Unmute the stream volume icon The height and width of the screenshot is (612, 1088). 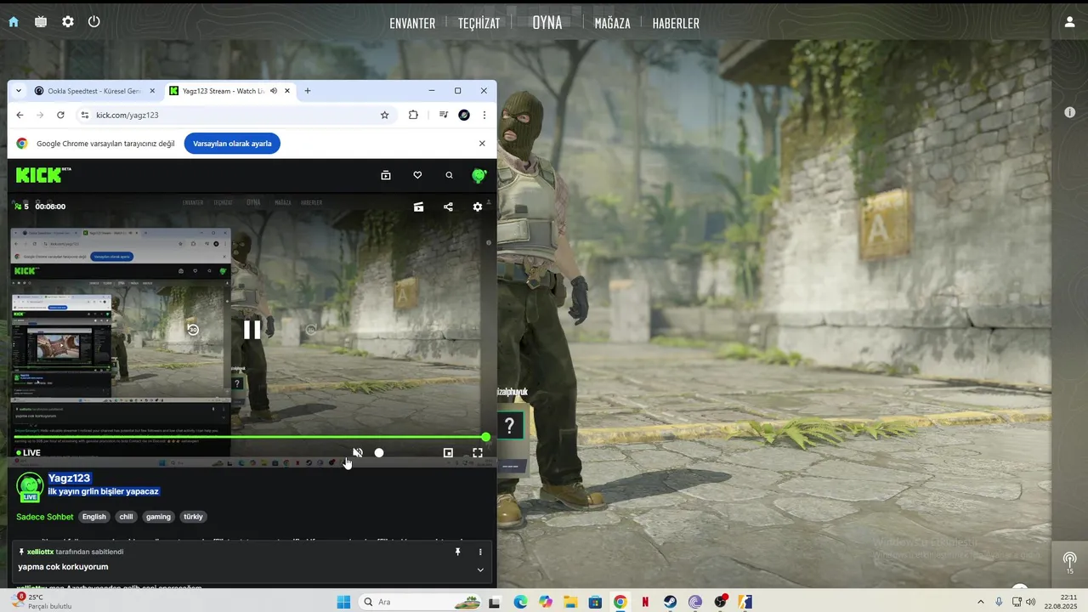coord(358,453)
